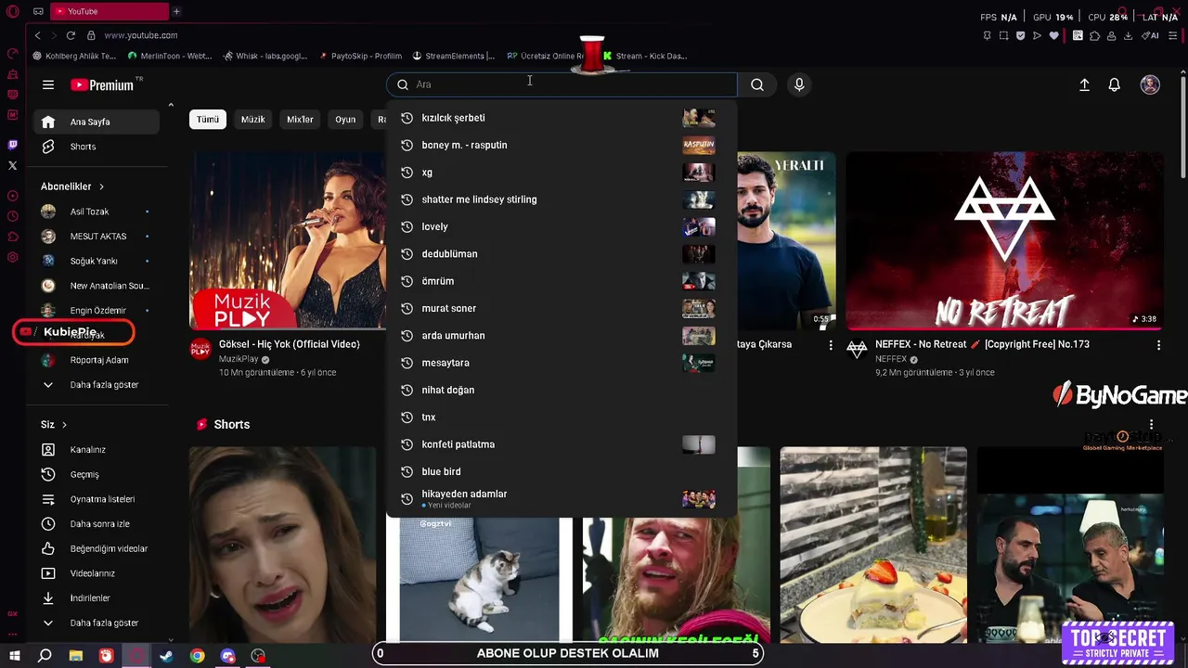Open the NEFFEX No Retreat video thumbnail
The height and width of the screenshot is (668, 1188).
coord(1004,241)
